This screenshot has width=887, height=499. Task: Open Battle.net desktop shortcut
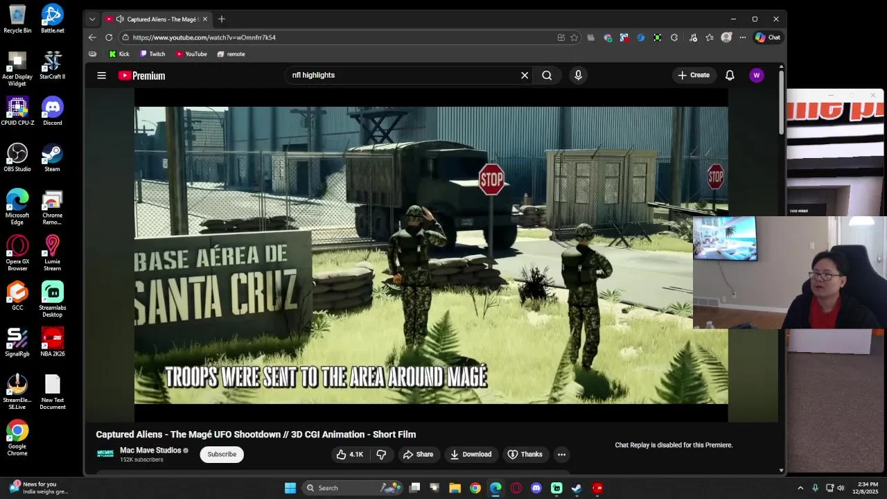(53, 19)
